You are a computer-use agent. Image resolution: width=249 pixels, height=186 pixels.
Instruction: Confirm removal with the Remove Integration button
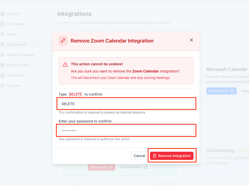point(172,156)
